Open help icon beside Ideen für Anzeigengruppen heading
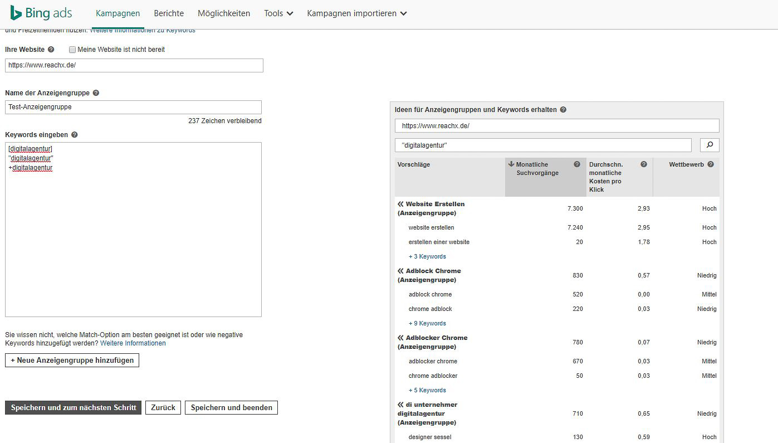 point(563,110)
